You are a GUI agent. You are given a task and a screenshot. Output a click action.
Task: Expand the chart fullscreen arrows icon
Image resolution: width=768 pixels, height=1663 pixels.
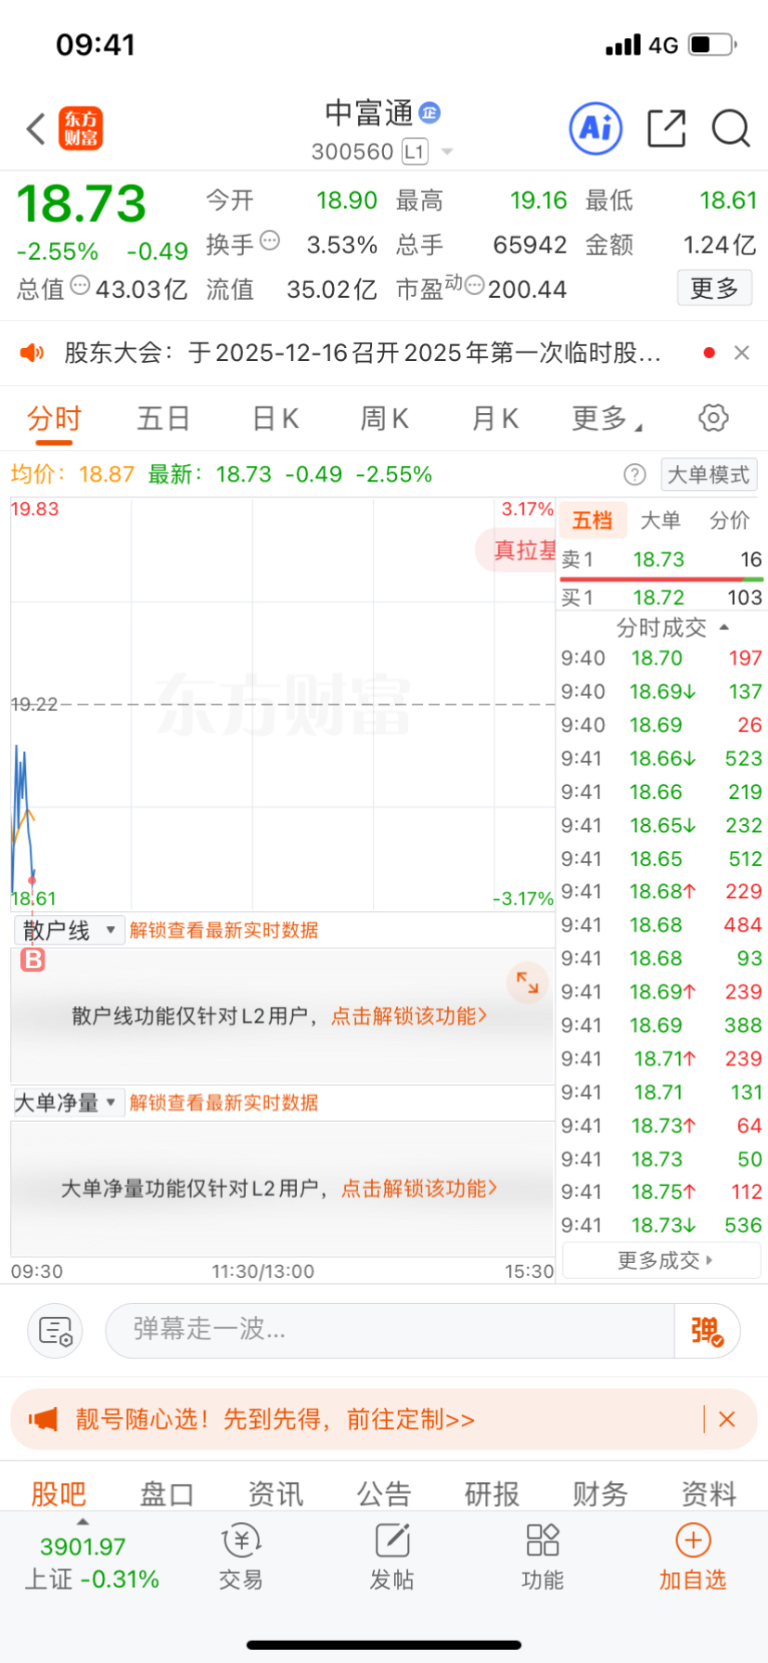pos(528,982)
